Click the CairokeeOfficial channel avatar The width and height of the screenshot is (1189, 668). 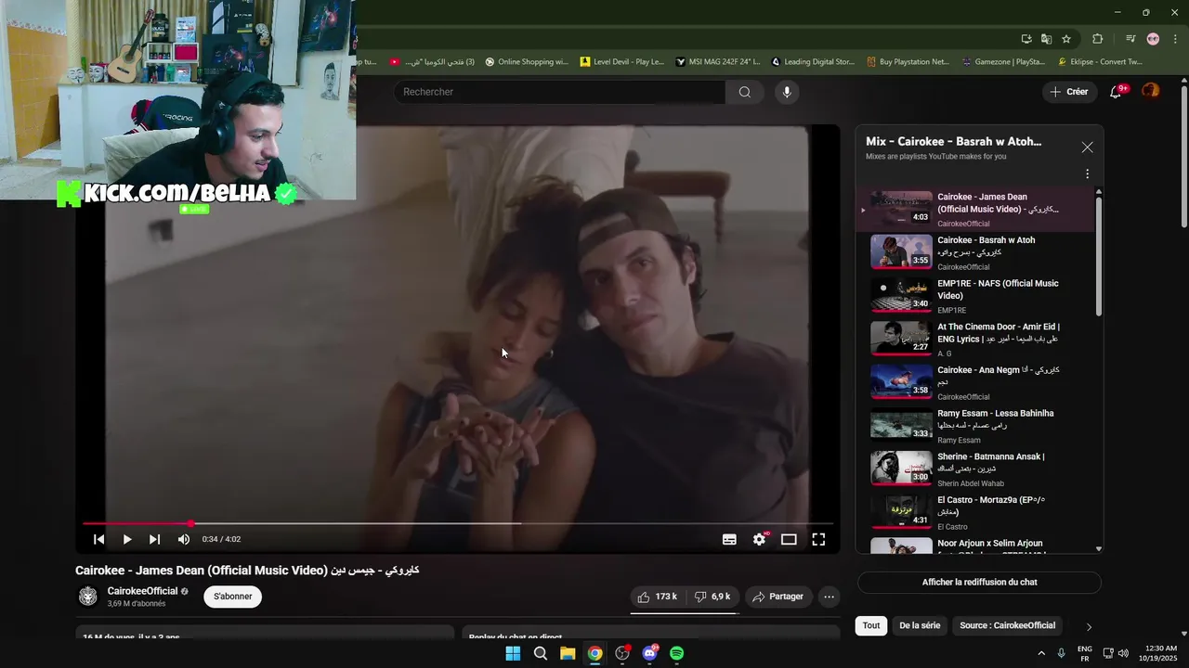[88, 597]
